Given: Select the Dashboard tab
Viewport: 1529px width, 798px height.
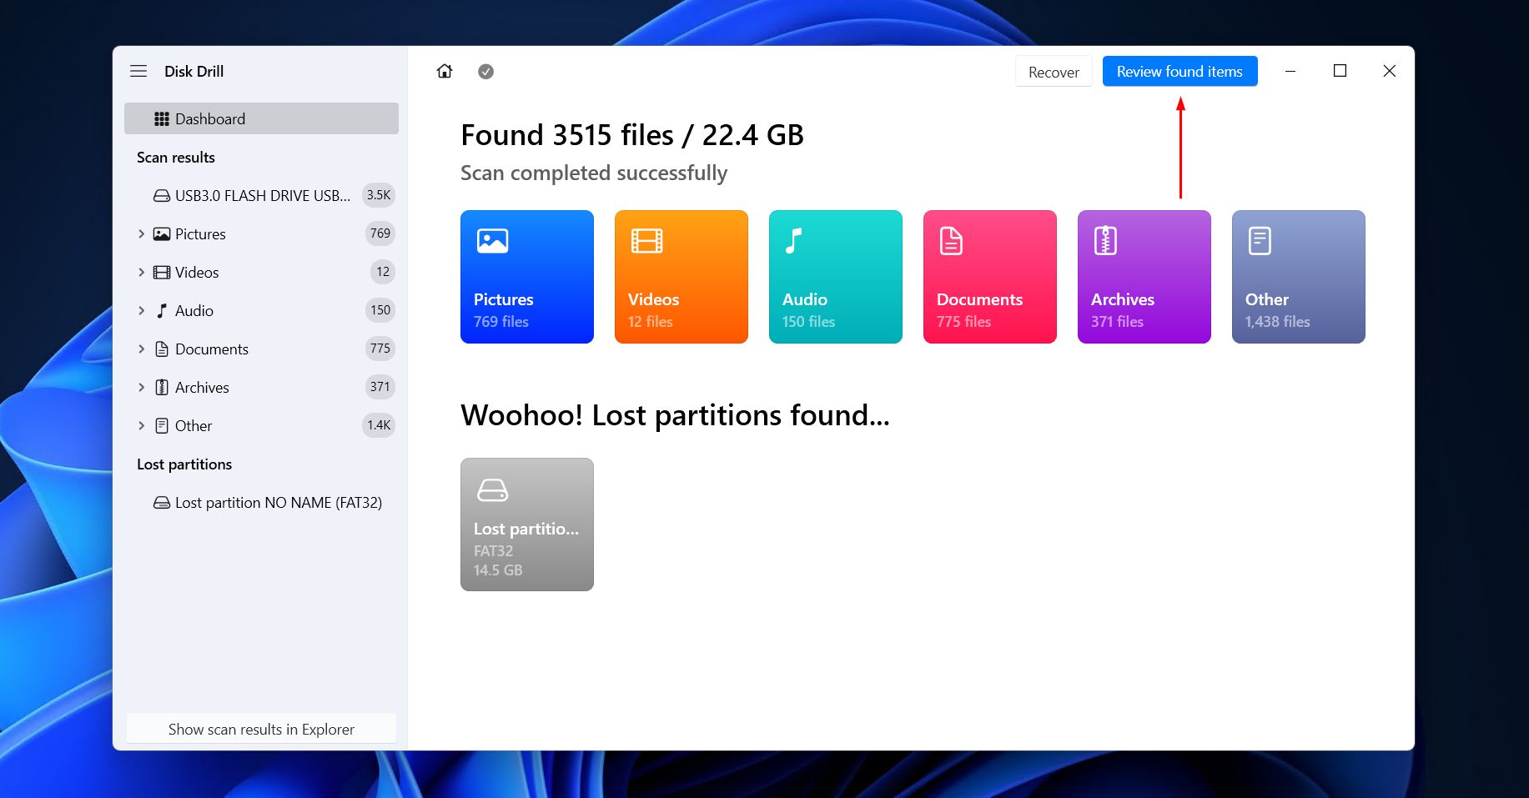Looking at the screenshot, I should [x=209, y=118].
